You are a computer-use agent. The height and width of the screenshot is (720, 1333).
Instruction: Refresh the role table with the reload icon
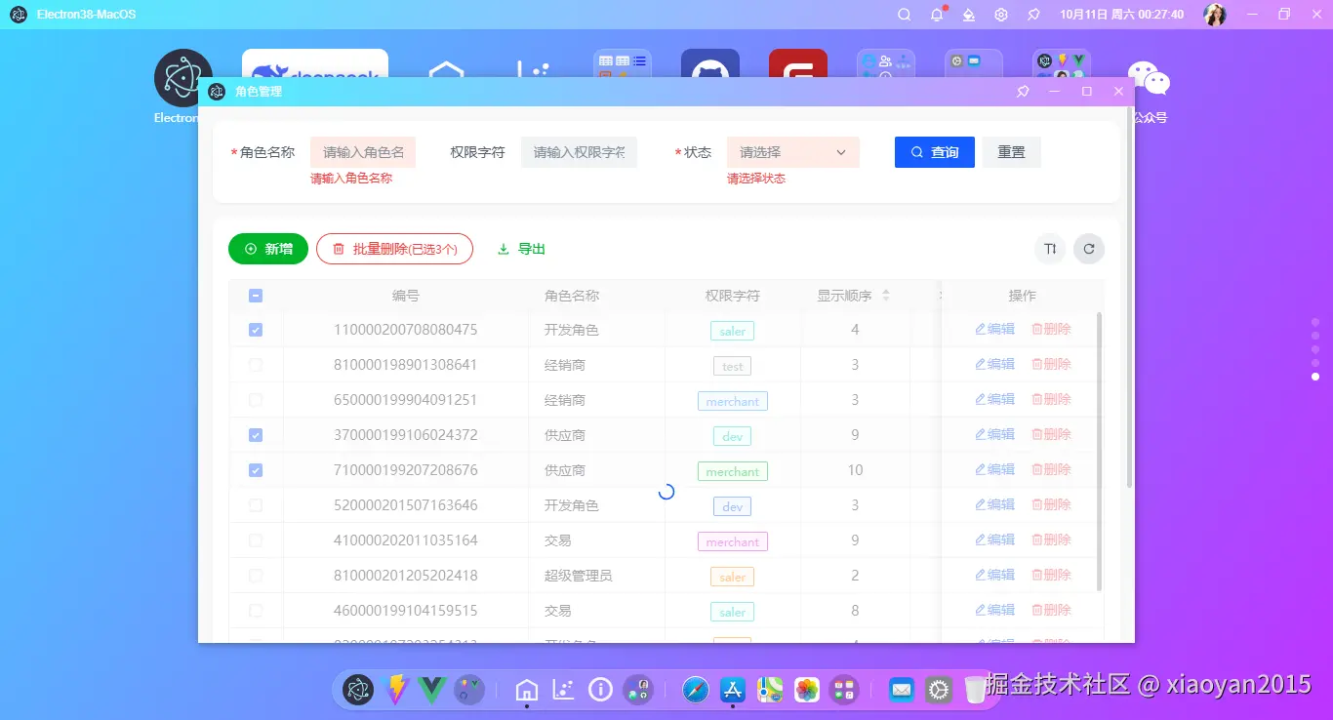click(1089, 249)
